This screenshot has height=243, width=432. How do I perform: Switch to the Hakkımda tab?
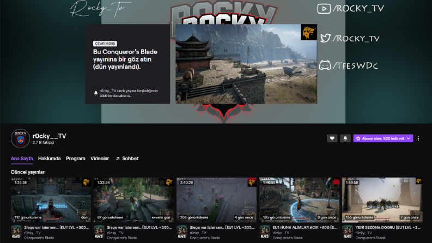click(x=50, y=159)
